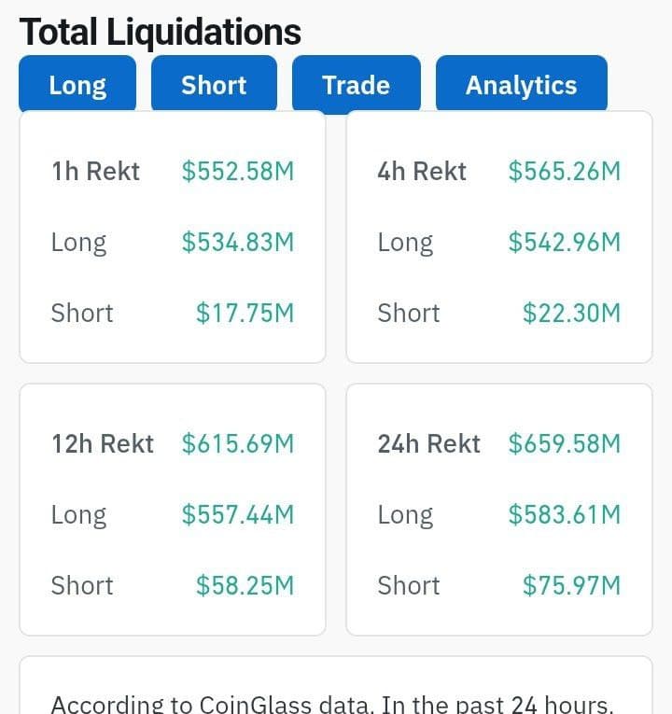672x714 pixels.
Task: Select the Trade tab
Action: [356, 85]
